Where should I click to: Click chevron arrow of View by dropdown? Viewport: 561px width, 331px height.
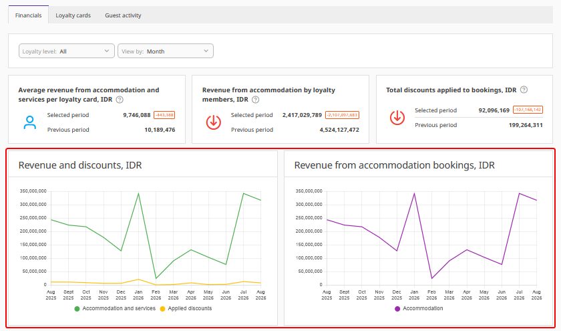click(x=206, y=51)
